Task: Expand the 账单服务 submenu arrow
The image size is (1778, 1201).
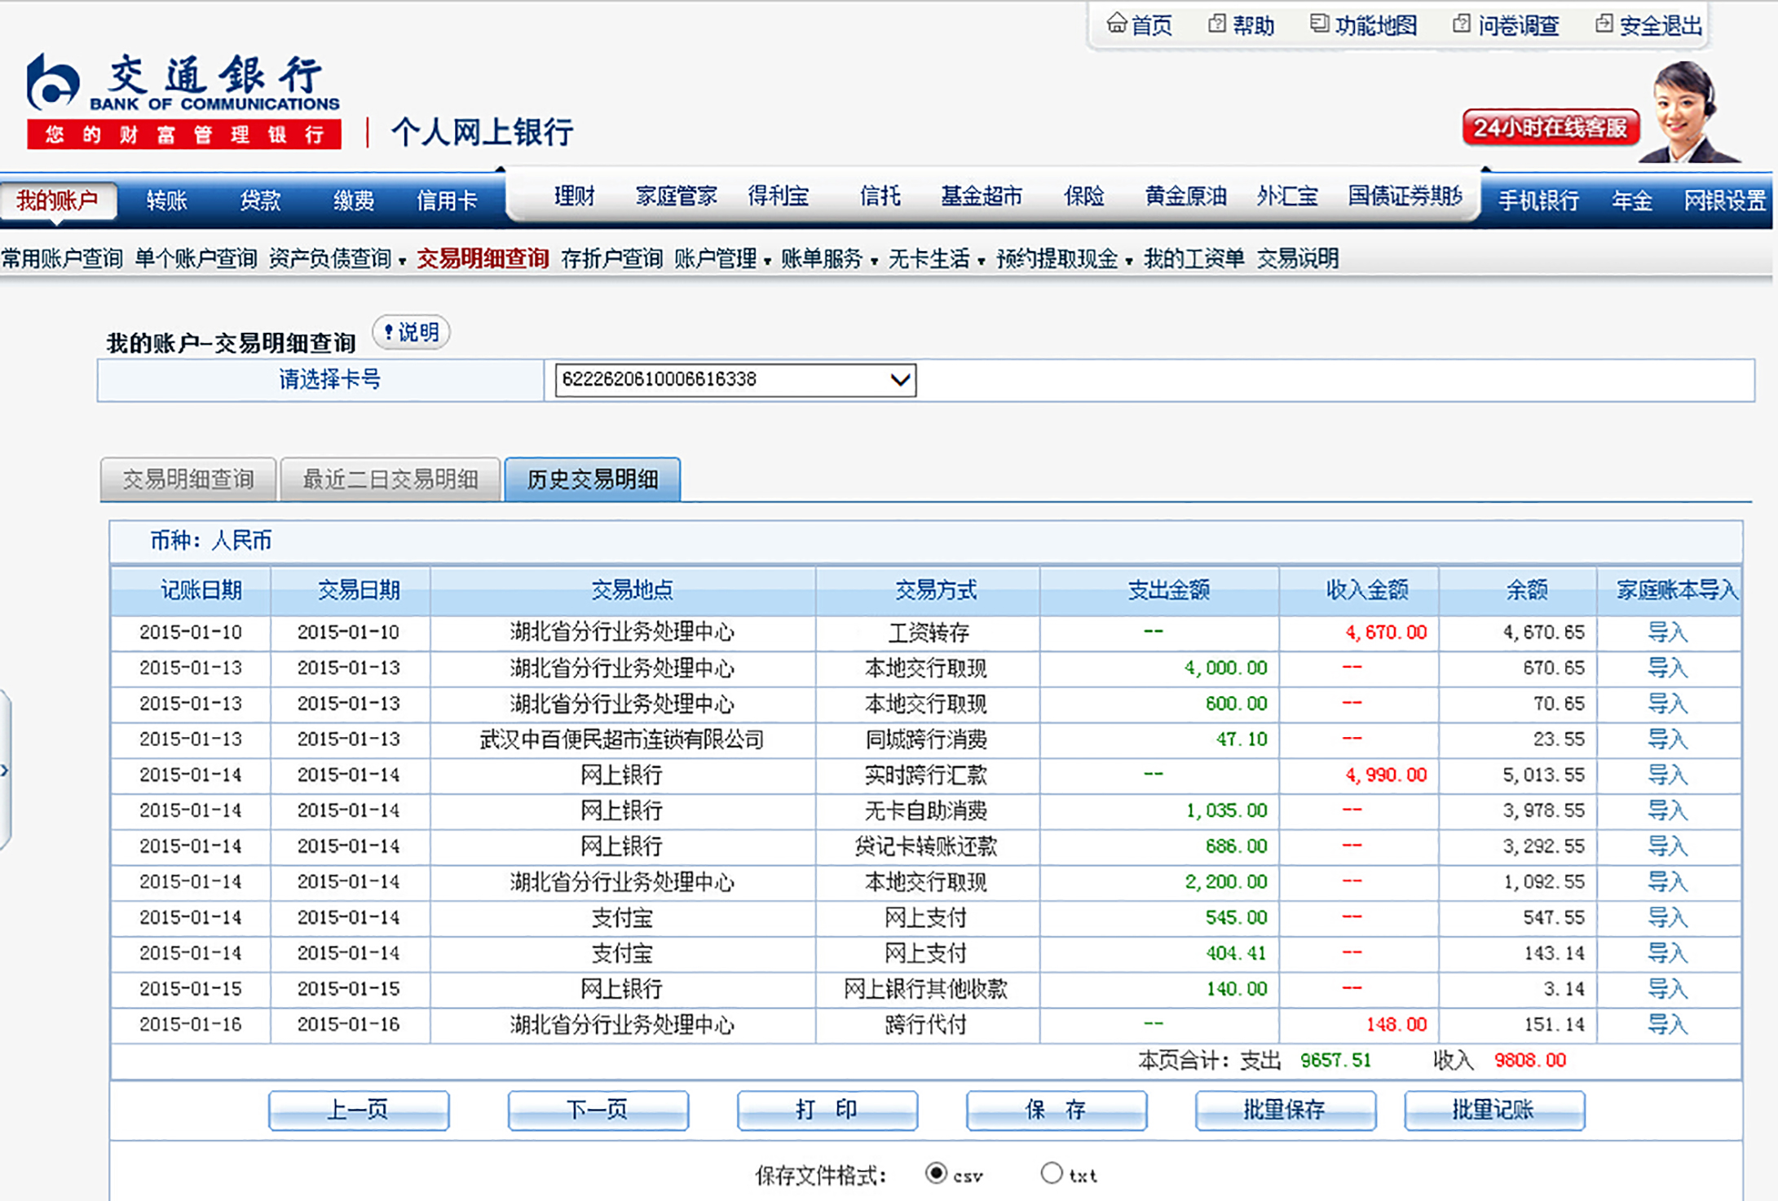Action: coord(874,262)
